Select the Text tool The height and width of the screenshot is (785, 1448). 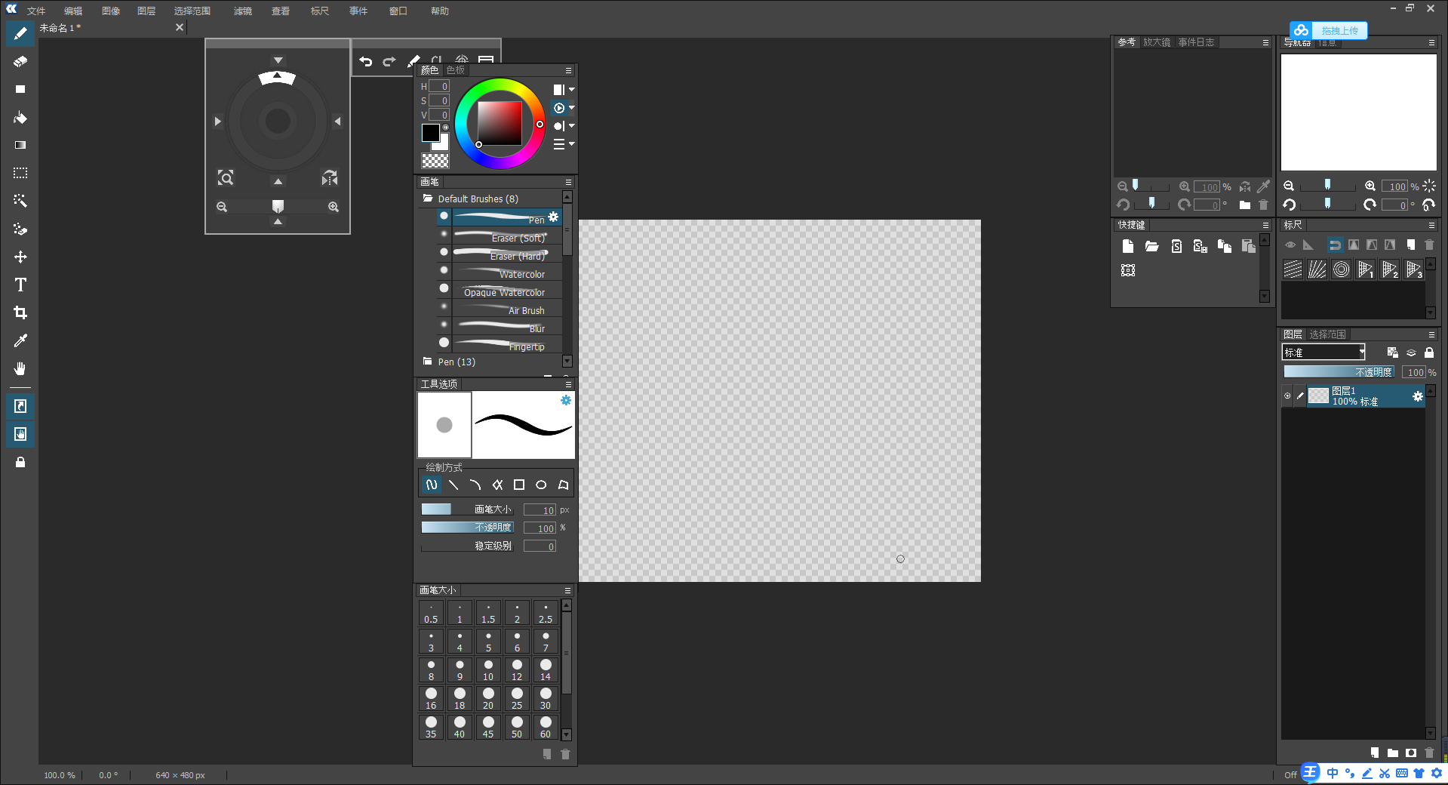coord(20,285)
